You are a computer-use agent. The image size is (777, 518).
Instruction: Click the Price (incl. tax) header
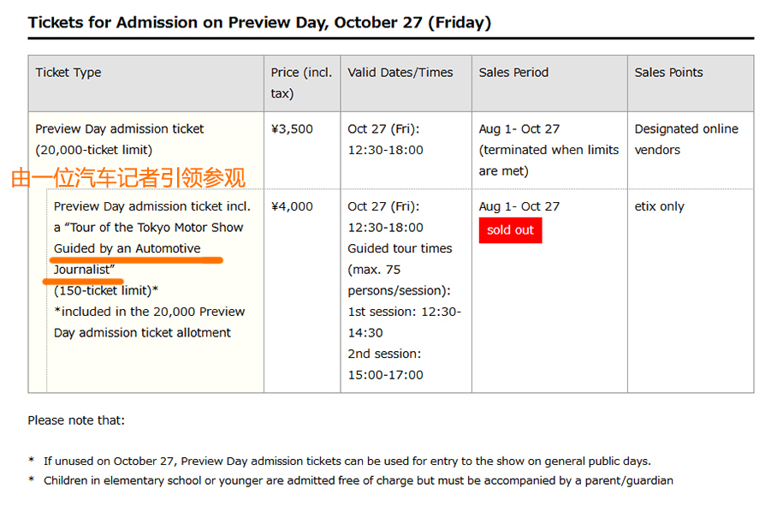301,83
